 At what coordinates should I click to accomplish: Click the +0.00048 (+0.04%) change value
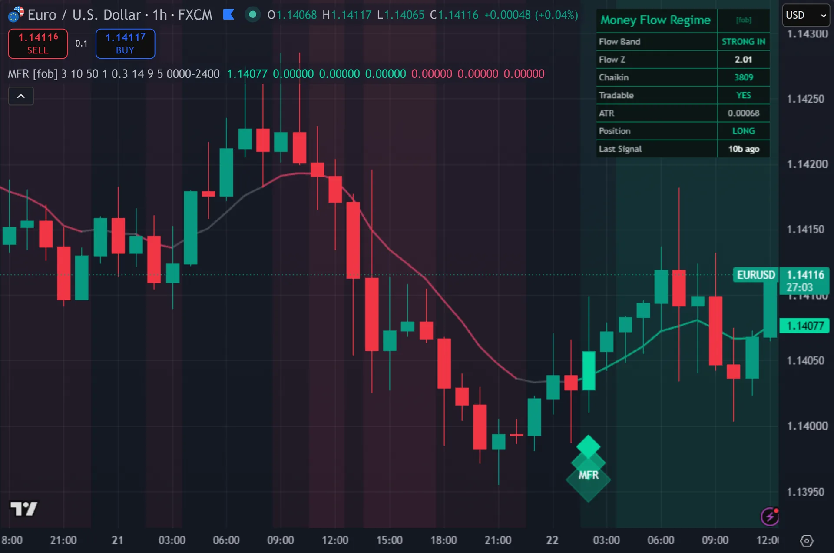[531, 15]
